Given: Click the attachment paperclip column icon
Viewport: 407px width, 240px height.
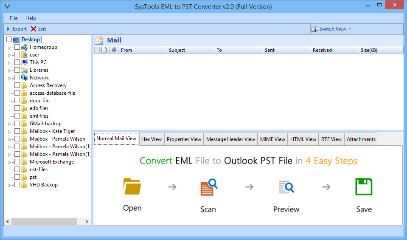Looking at the screenshot, I should pyautogui.click(x=113, y=50).
